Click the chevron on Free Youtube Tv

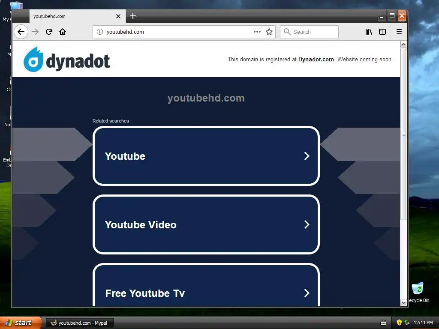point(307,293)
